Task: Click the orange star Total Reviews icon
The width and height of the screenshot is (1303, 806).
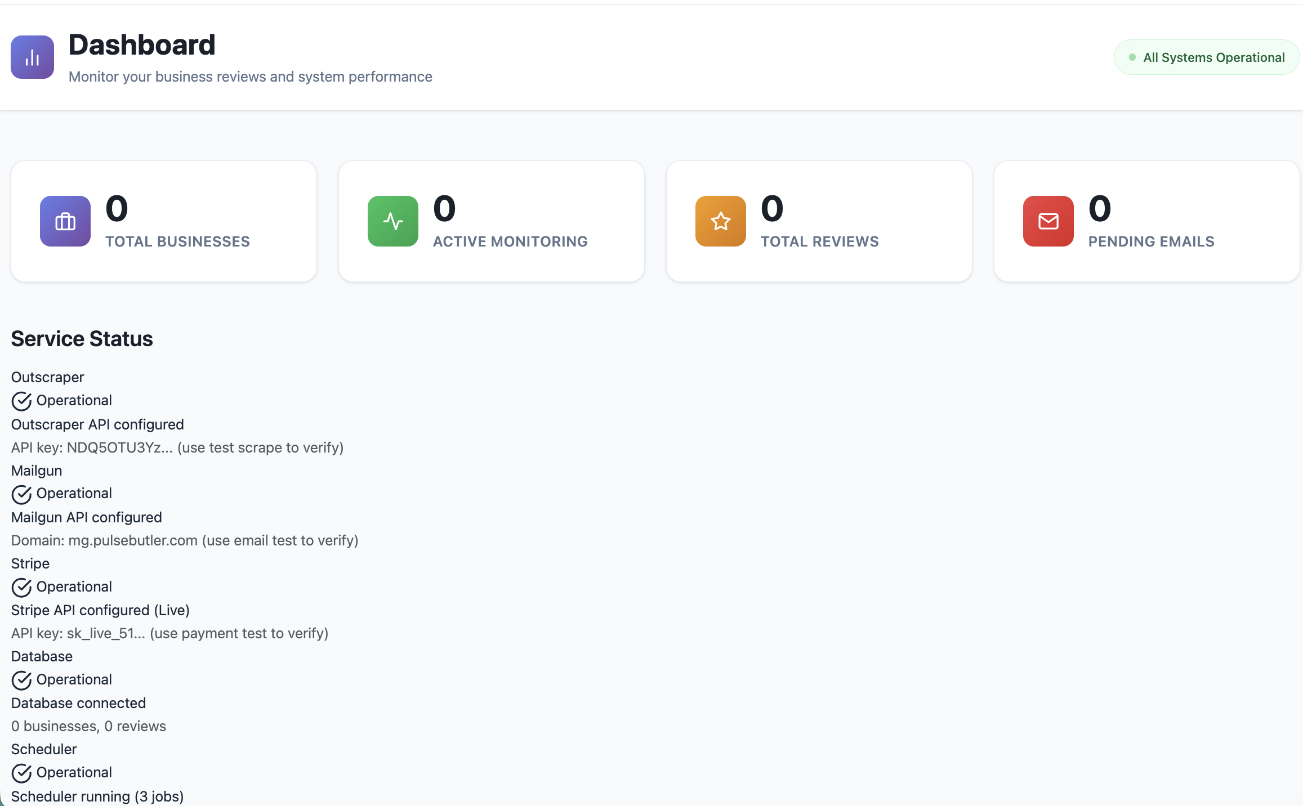Action: pos(721,221)
